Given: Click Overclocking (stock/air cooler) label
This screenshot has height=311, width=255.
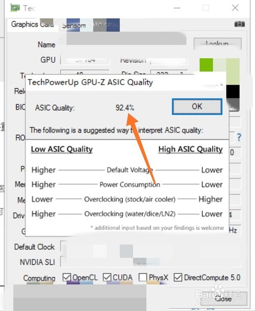Looking at the screenshot, I should 130,199.
